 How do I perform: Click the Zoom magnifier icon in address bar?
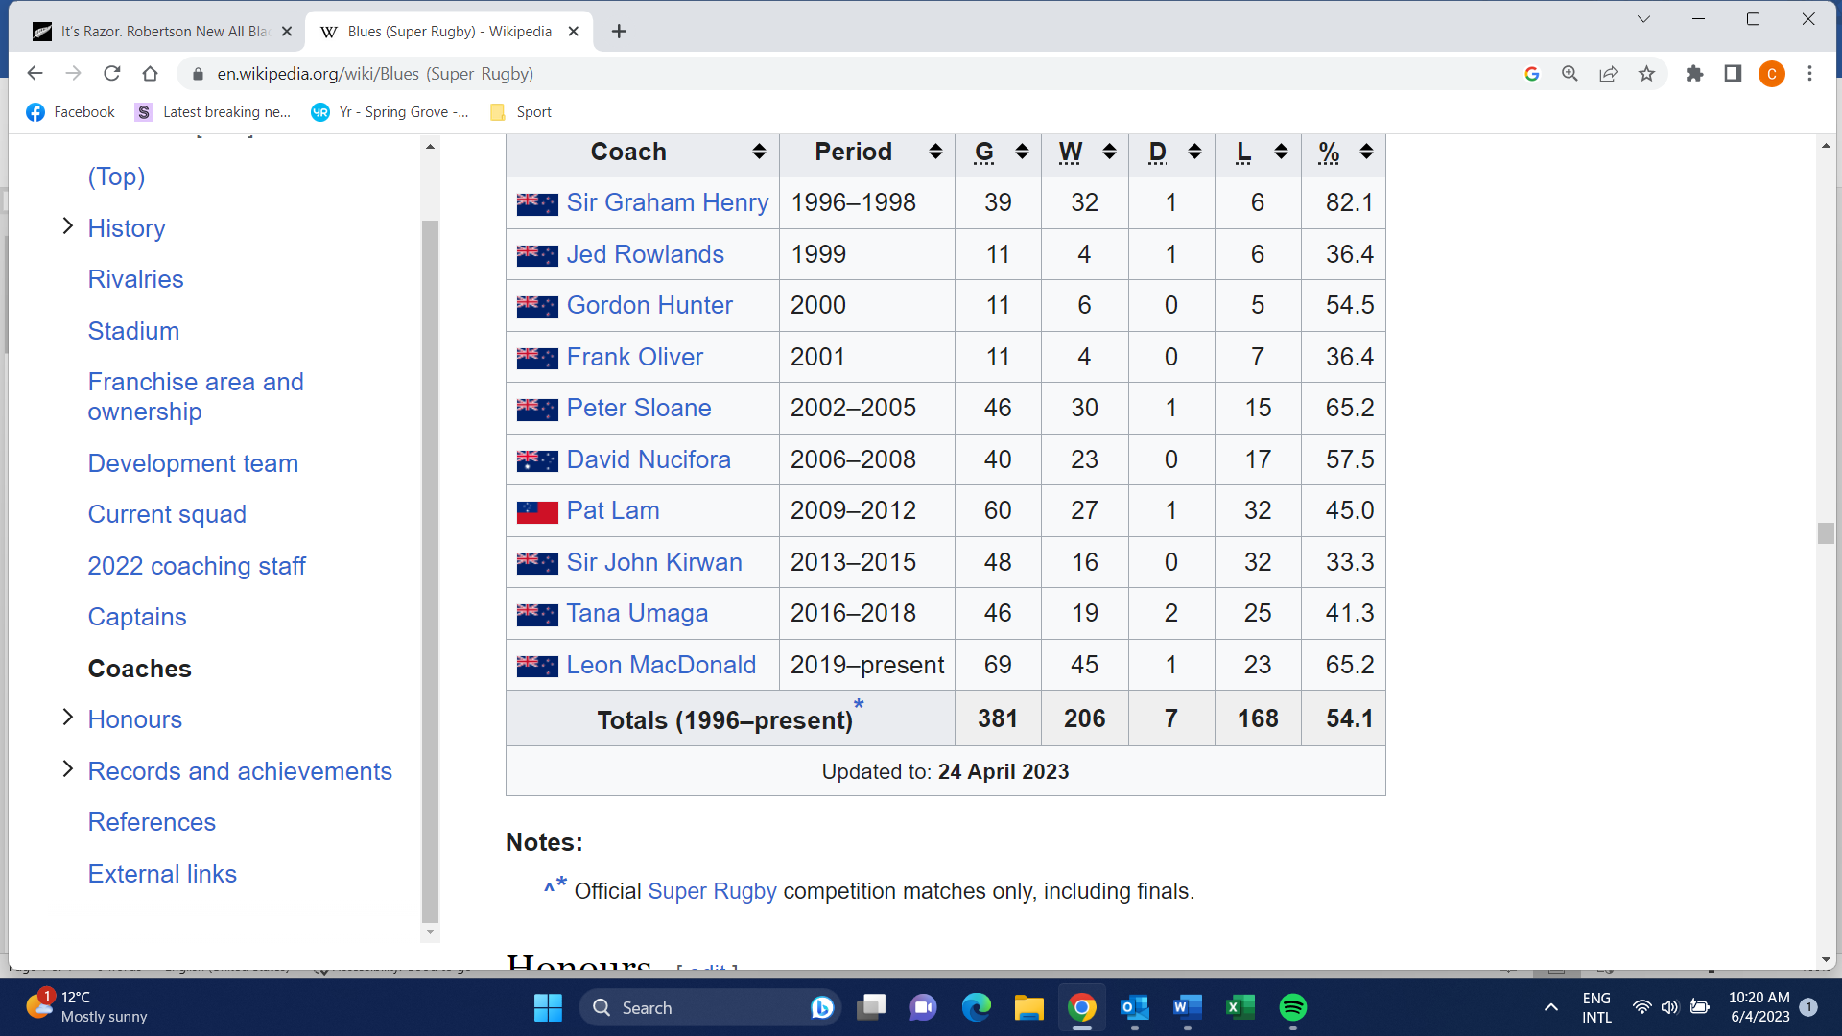[x=1570, y=74]
